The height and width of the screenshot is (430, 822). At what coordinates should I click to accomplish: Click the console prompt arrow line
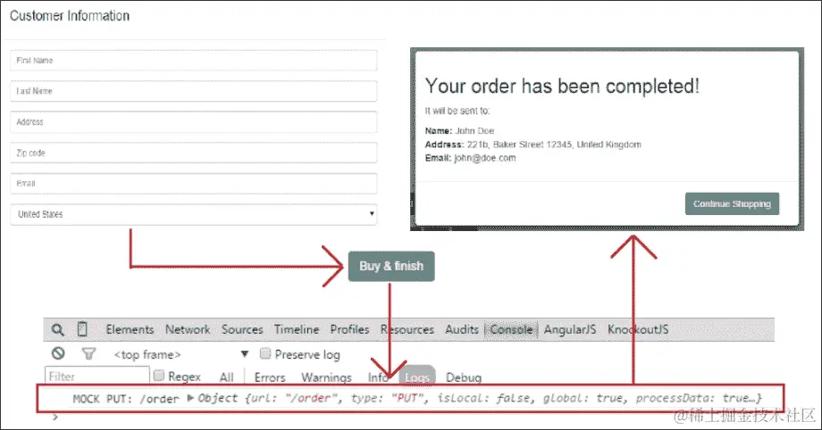(x=55, y=417)
